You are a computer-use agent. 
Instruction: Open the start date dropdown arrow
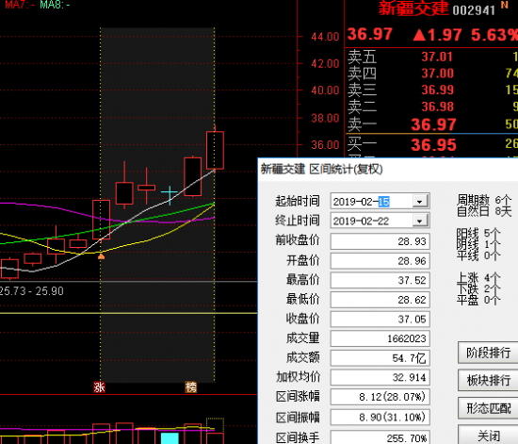(x=420, y=202)
